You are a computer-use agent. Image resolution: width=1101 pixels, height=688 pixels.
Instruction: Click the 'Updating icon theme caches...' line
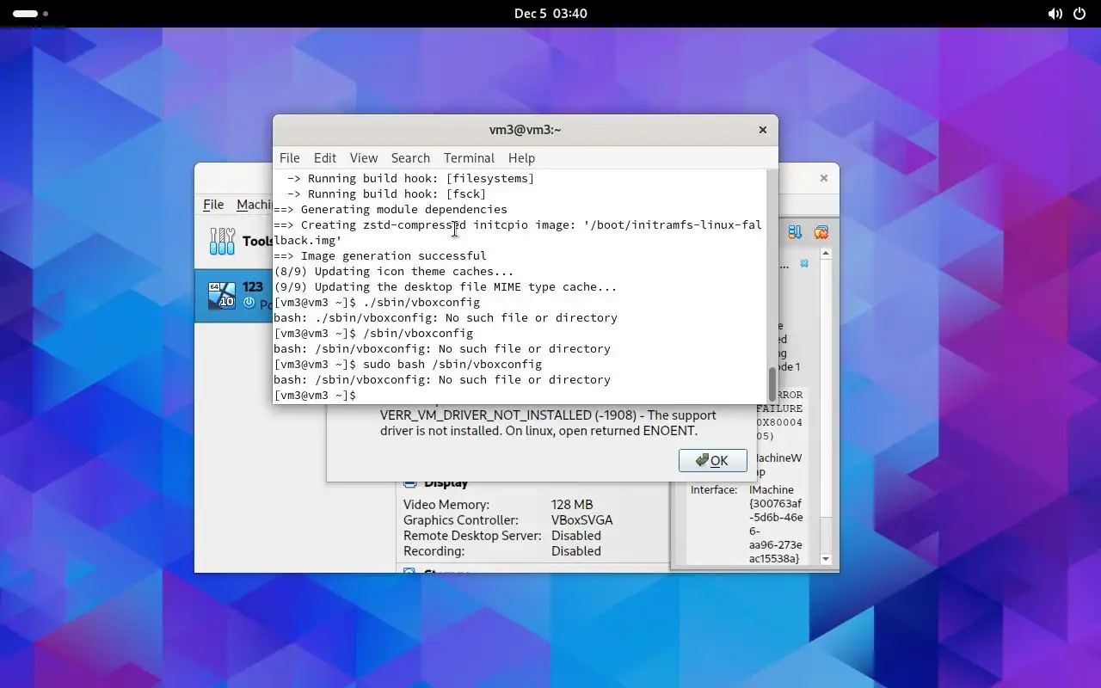pyautogui.click(x=394, y=271)
